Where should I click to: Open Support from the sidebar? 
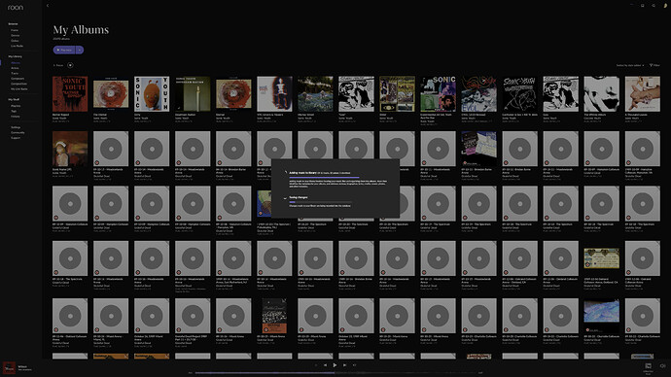[16, 138]
